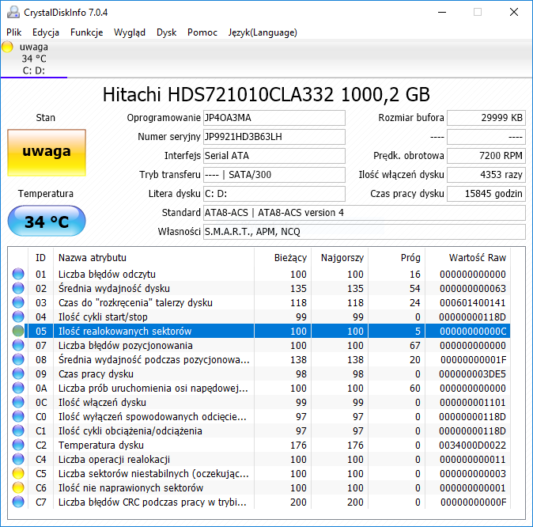Click the Własności field S.M.A.R.T., APM, NCQ
The height and width of the screenshot is (527, 533).
[365, 232]
